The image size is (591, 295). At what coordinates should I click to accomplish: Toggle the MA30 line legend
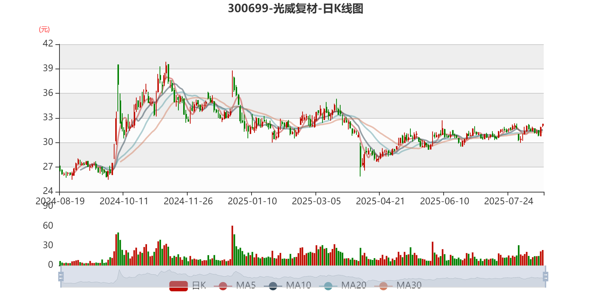click(x=398, y=285)
